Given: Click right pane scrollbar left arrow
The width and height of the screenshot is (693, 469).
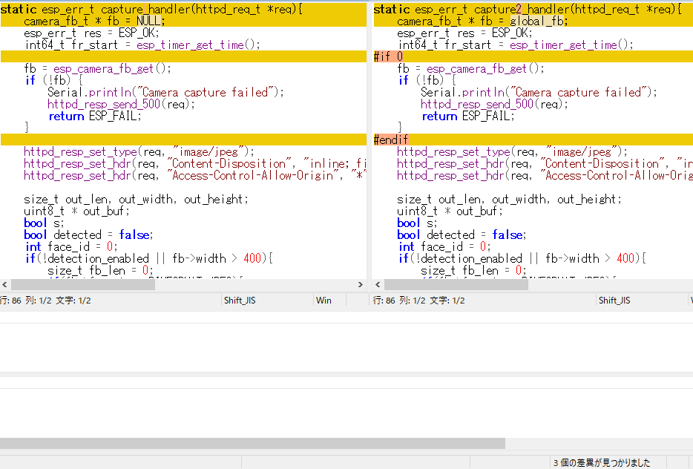Looking at the screenshot, I should pyautogui.click(x=378, y=285).
